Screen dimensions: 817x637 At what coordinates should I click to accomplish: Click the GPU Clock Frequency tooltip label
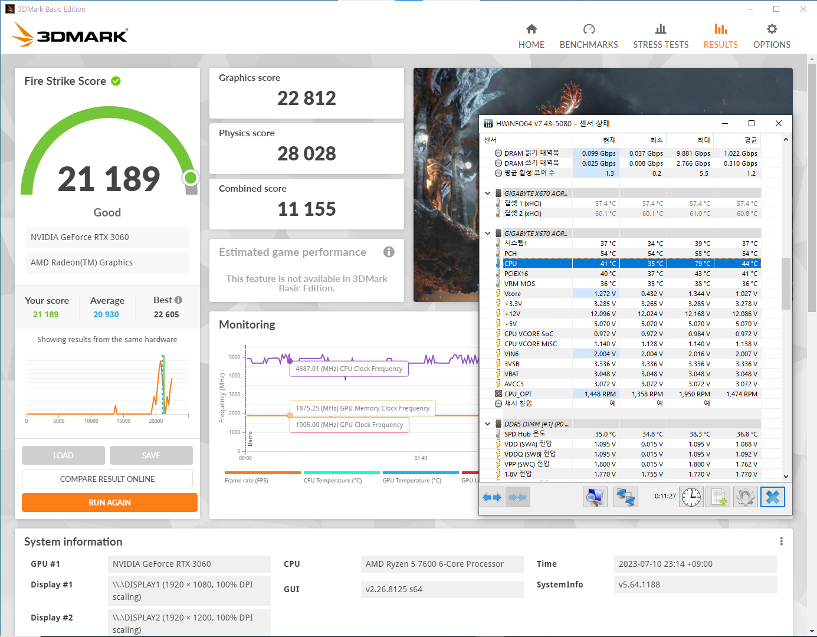tap(349, 425)
